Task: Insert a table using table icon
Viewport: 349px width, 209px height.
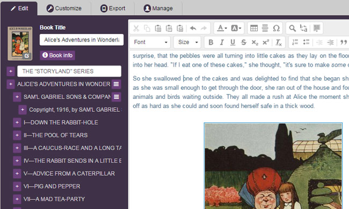Action: (x=254, y=28)
